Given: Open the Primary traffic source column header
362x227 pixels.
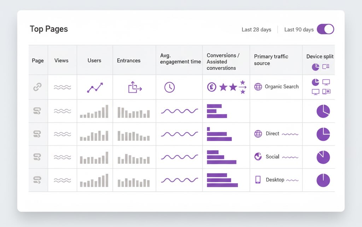Looking at the screenshot, I should tap(271, 60).
